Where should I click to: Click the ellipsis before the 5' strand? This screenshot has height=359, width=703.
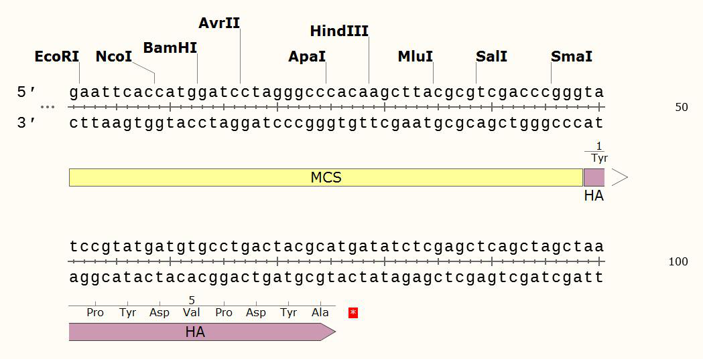click(47, 107)
